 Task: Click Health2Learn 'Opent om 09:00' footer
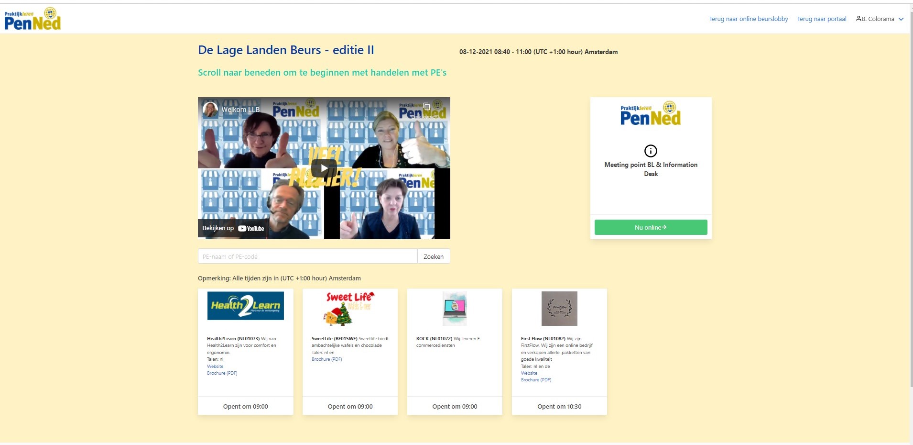[246, 406]
